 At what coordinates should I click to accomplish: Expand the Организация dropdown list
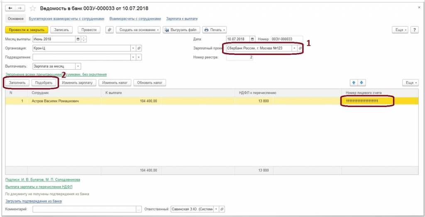133,48
